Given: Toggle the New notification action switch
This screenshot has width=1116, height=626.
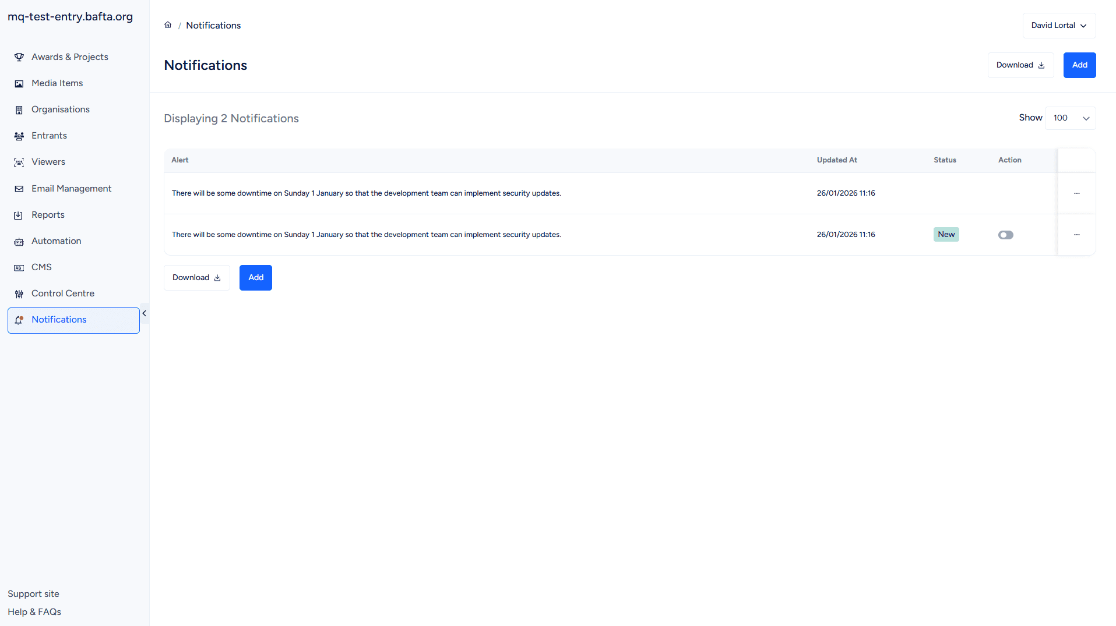Looking at the screenshot, I should (x=1005, y=235).
